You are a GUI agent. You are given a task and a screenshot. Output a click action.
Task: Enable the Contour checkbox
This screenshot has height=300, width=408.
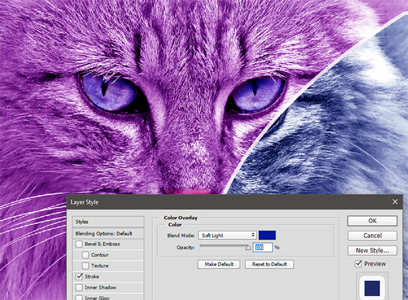point(85,254)
